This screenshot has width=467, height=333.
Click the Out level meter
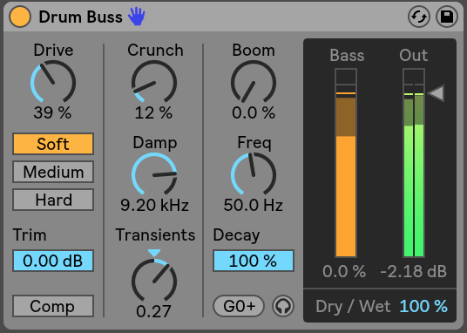pyautogui.click(x=414, y=163)
